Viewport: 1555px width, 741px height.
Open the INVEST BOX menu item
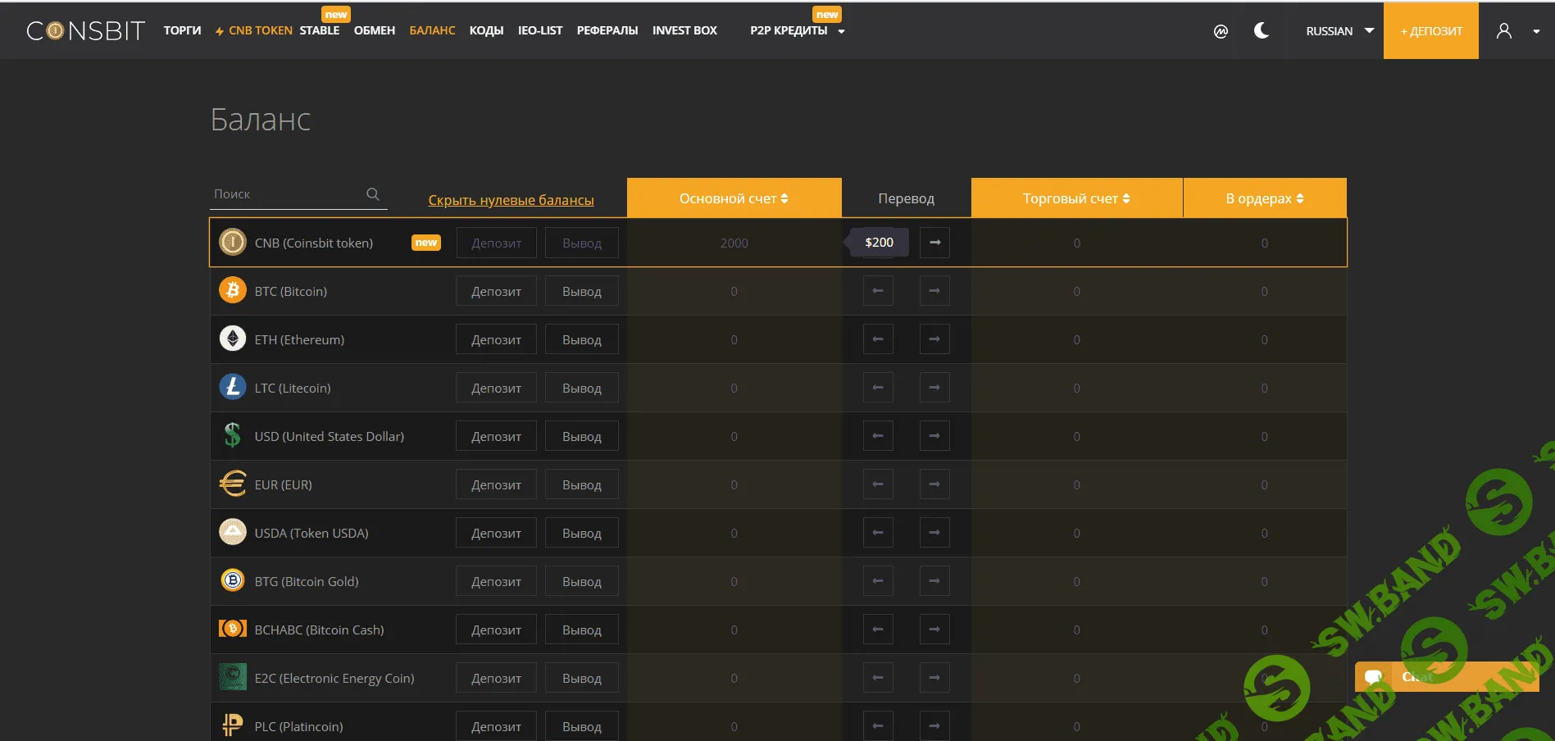pos(684,30)
